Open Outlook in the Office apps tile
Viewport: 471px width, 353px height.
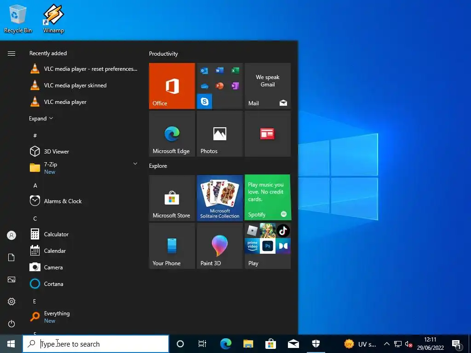(204, 70)
